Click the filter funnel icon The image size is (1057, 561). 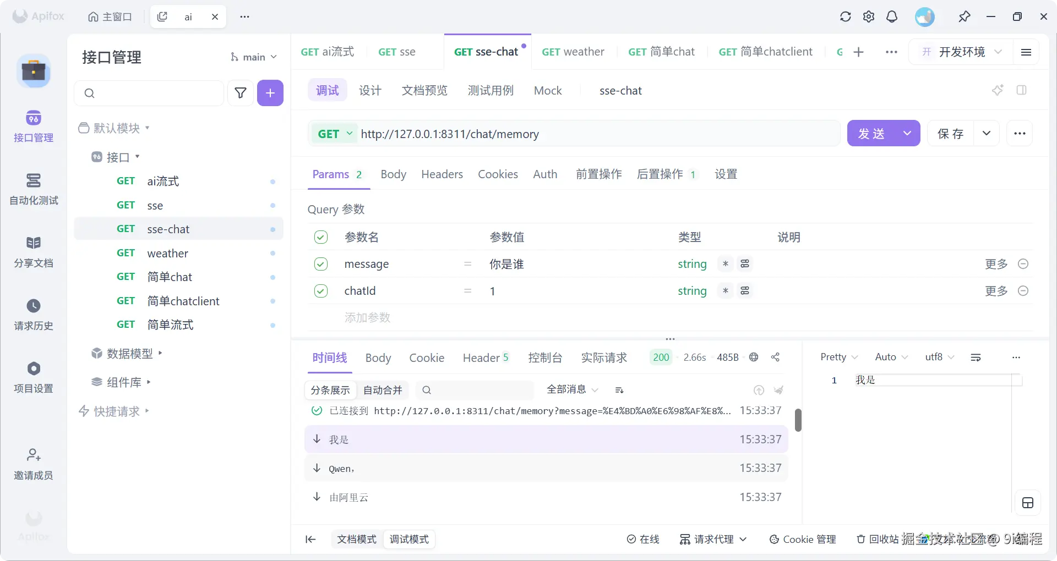(x=241, y=93)
